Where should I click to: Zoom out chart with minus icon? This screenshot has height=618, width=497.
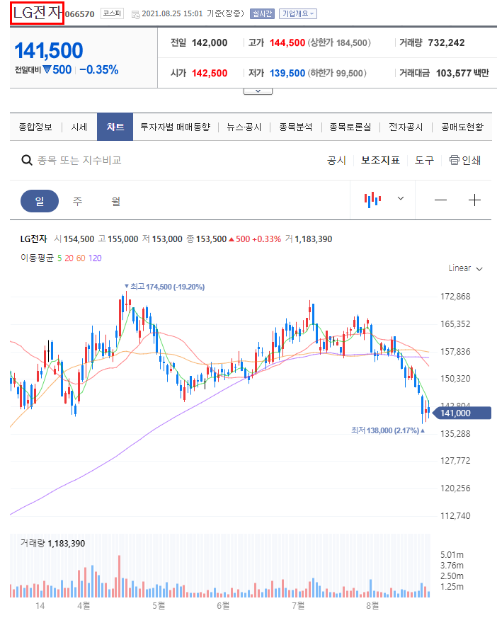tap(440, 200)
